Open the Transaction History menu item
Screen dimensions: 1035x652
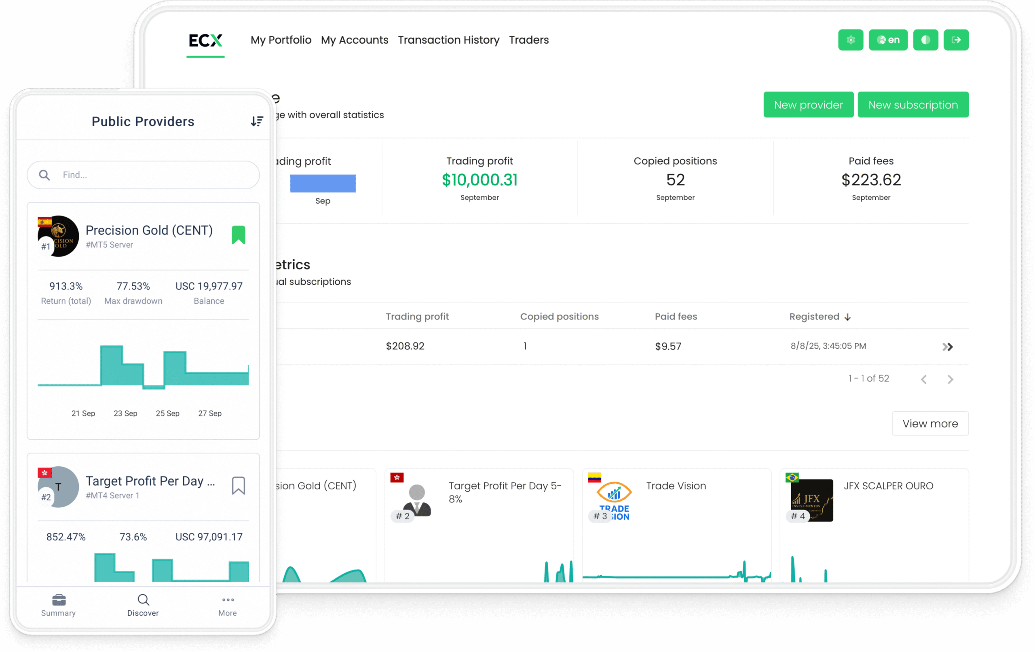click(449, 40)
